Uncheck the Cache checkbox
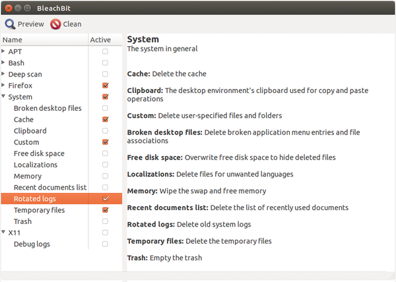 tap(105, 119)
